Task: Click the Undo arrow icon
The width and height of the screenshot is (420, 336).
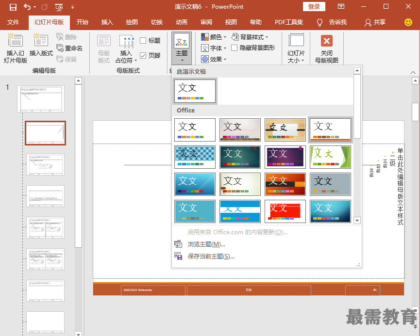Action: click(27, 7)
